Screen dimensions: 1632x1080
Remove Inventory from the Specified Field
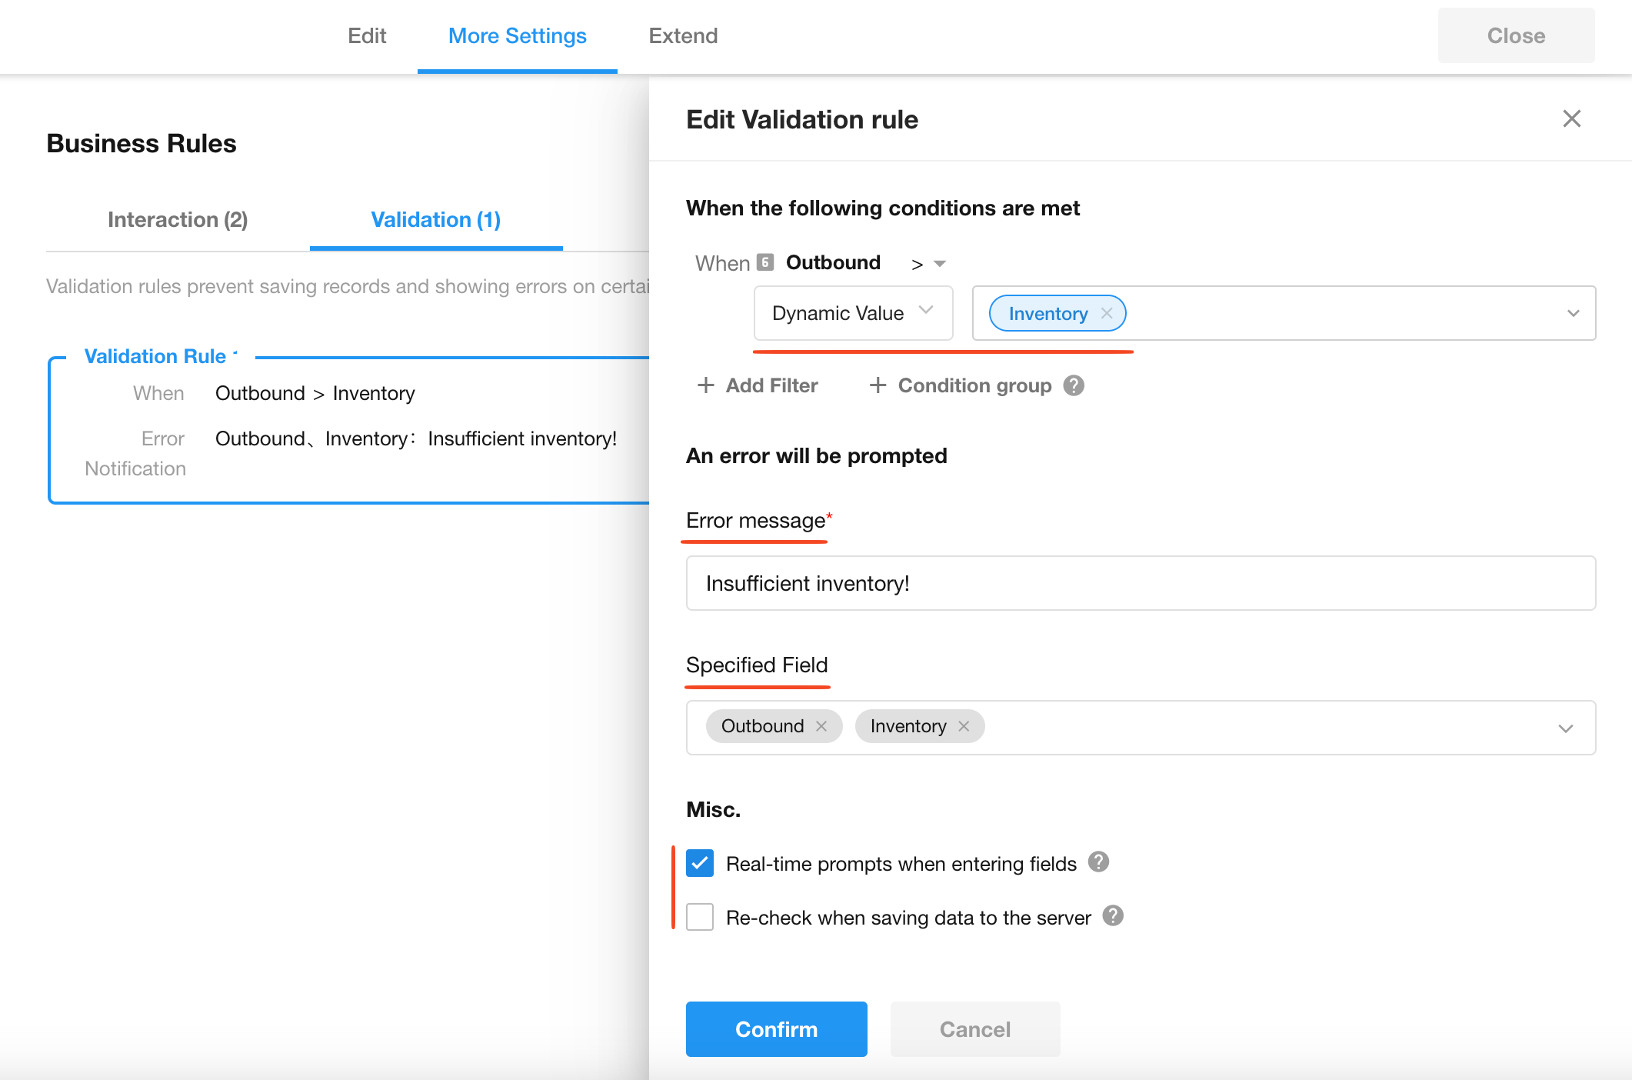[964, 726]
